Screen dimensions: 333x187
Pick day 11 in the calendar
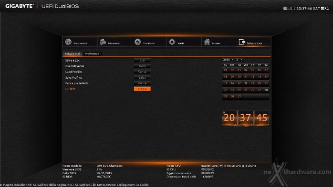click(246, 77)
